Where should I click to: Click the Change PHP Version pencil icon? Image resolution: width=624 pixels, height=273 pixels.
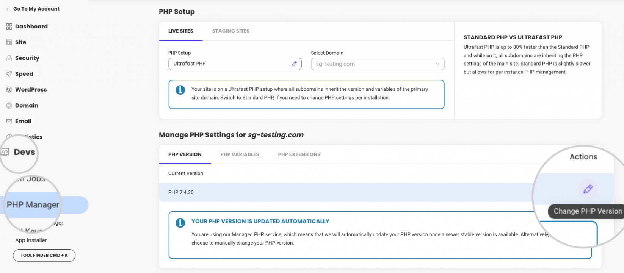[588, 189]
